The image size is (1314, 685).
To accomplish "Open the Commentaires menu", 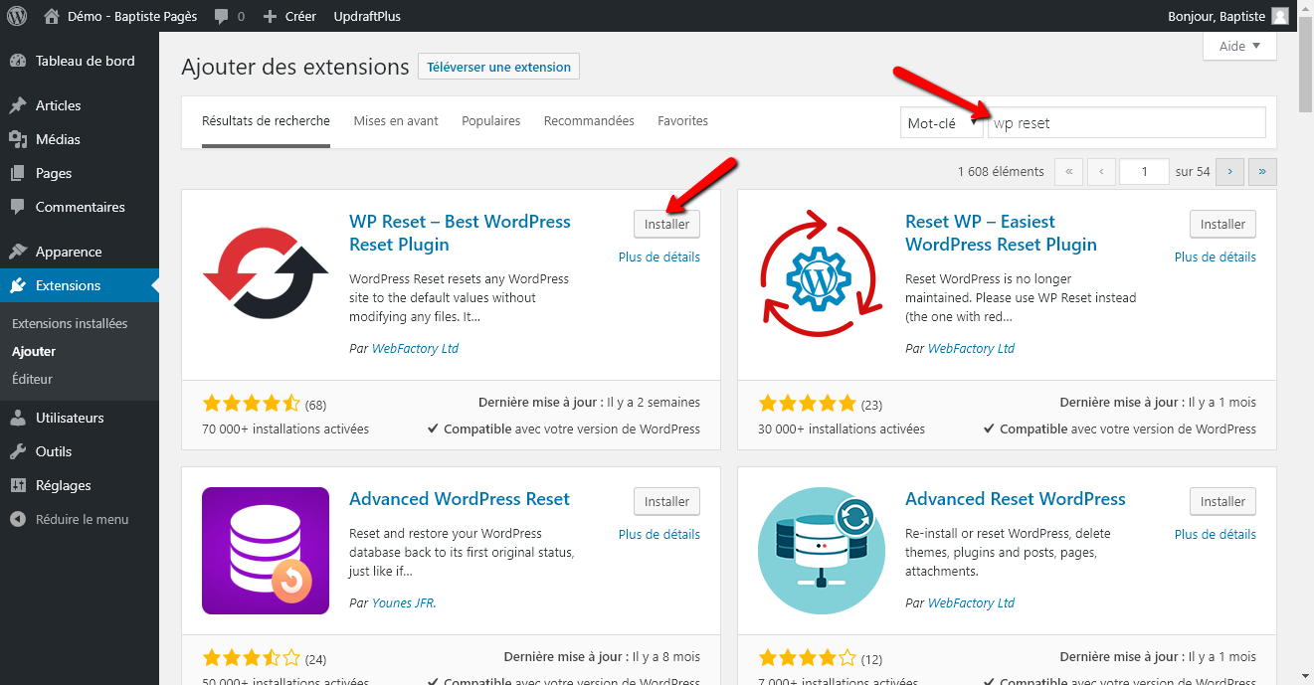I will [x=80, y=207].
